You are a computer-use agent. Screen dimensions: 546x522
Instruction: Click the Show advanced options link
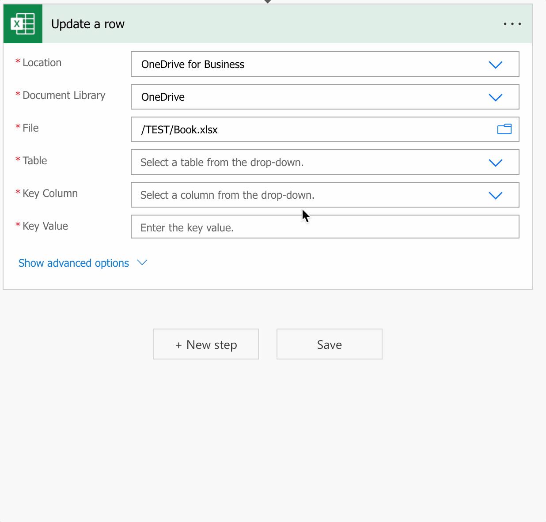[x=74, y=263]
